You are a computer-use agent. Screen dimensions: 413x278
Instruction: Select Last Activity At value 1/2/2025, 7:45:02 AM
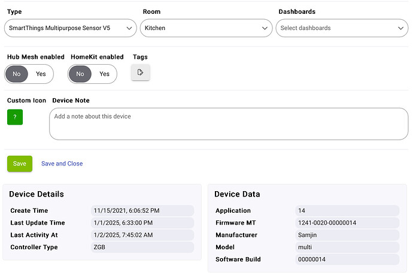tap(142, 235)
